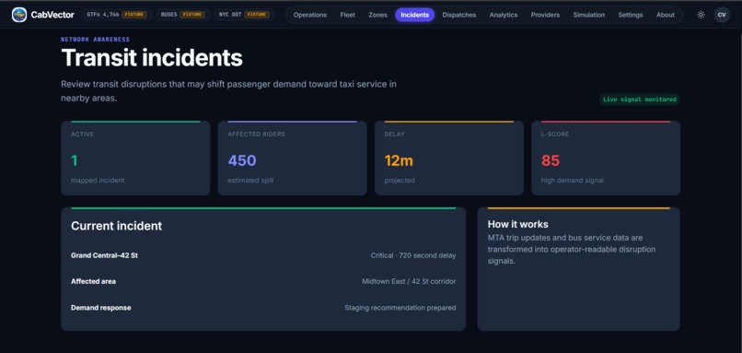Click the NETWORK AWARENESS label
This screenshot has width=742, height=353.
pos(95,40)
